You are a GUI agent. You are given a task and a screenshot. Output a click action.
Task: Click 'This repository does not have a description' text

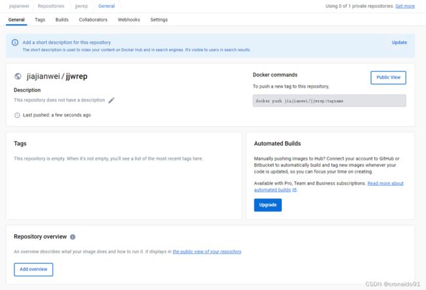(x=59, y=100)
